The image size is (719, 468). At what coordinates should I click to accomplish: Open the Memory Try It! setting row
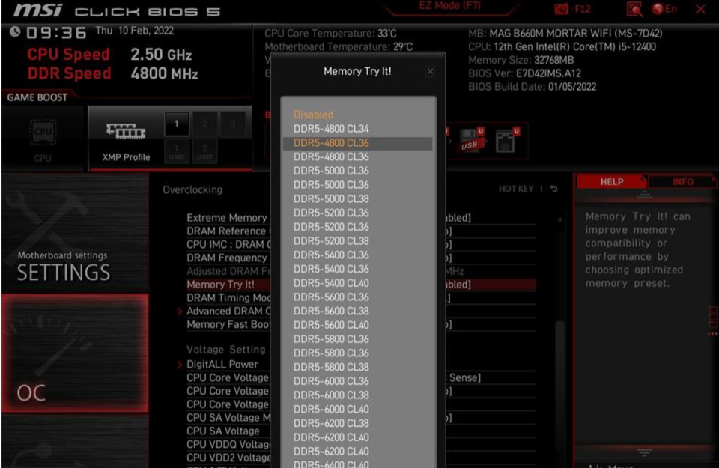[x=360, y=285]
